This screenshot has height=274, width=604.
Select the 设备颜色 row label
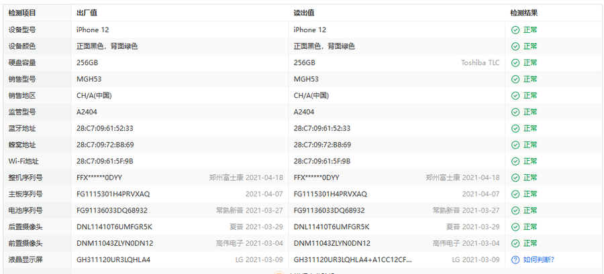tap(22, 46)
